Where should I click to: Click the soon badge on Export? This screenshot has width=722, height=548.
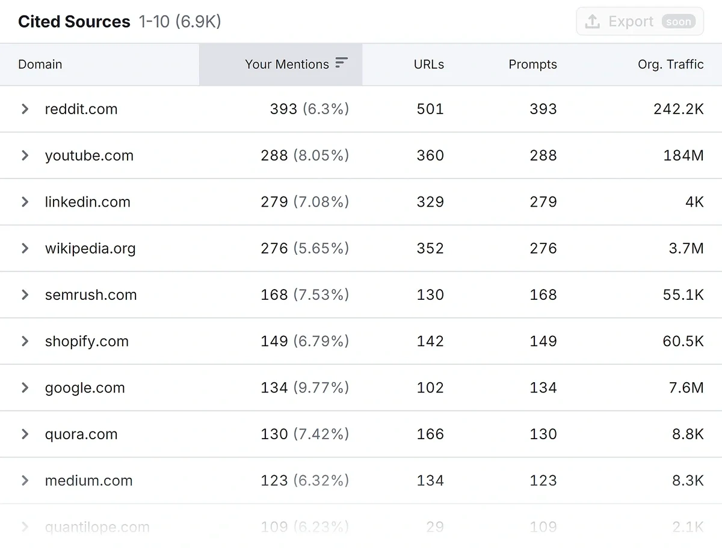tap(679, 22)
